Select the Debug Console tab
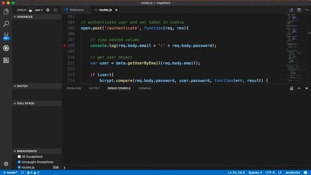This screenshot has height=175, width=311. (119, 88)
